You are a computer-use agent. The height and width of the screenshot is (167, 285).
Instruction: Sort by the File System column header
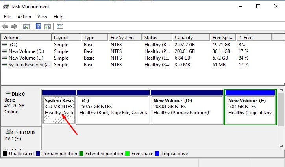[x=125, y=38]
